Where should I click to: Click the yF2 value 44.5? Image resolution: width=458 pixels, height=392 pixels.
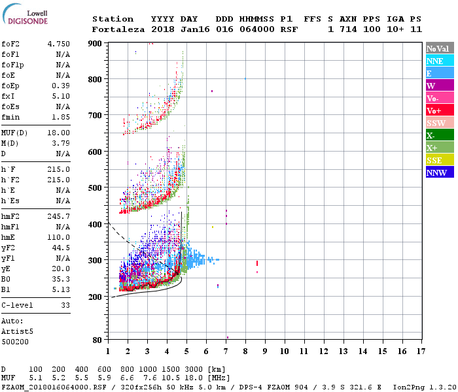coord(61,248)
